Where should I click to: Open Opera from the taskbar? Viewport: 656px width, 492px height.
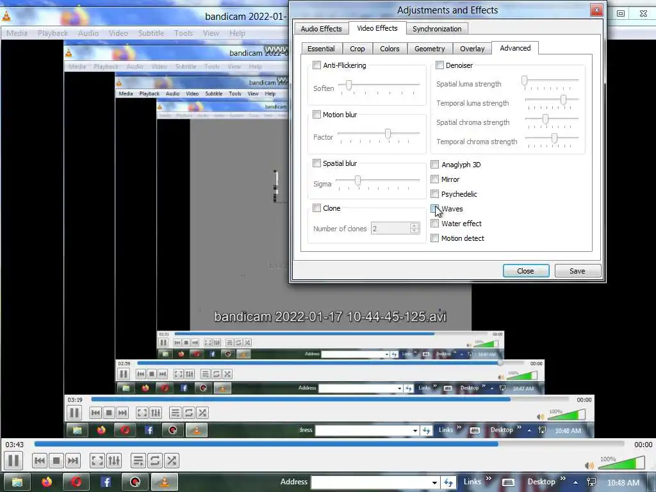[76, 482]
